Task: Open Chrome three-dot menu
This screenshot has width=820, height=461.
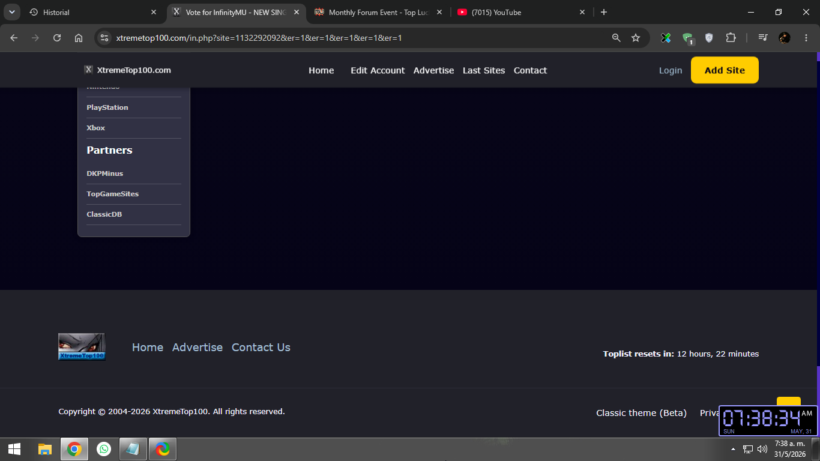Action: pyautogui.click(x=806, y=38)
